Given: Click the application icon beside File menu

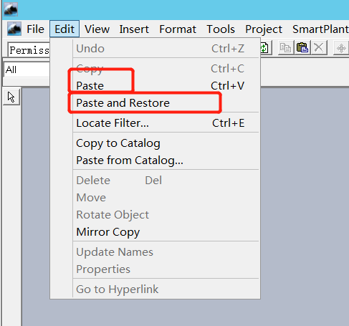Looking at the screenshot, I should (x=14, y=29).
